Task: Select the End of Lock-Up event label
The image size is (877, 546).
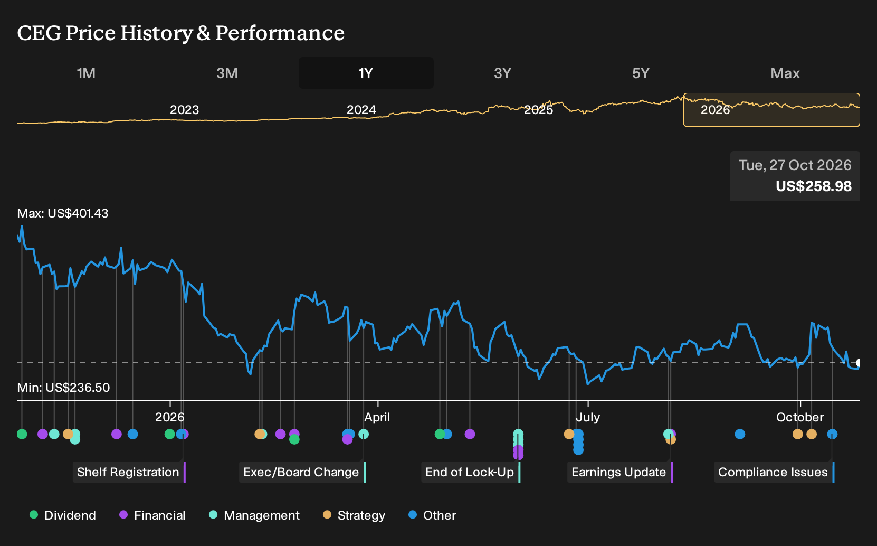Action: (x=471, y=472)
